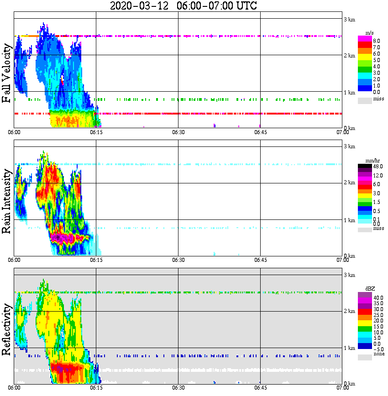Select the 'm/s' unit label
Screen dimensions: 388x396
click(369, 33)
